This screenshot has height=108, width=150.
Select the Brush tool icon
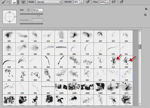(x=4, y=2)
